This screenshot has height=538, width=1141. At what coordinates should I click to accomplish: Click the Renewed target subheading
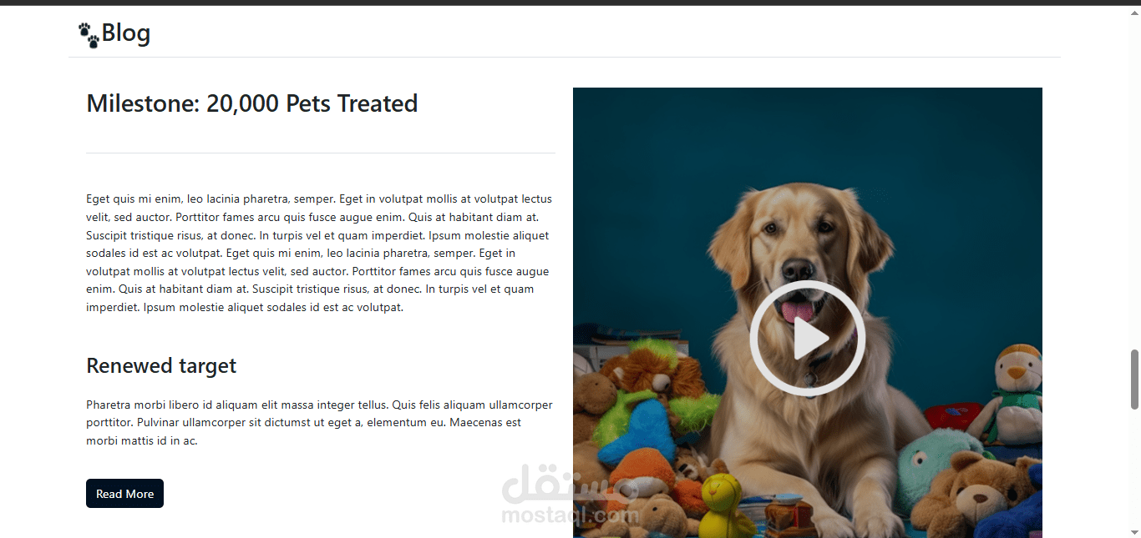(x=161, y=366)
